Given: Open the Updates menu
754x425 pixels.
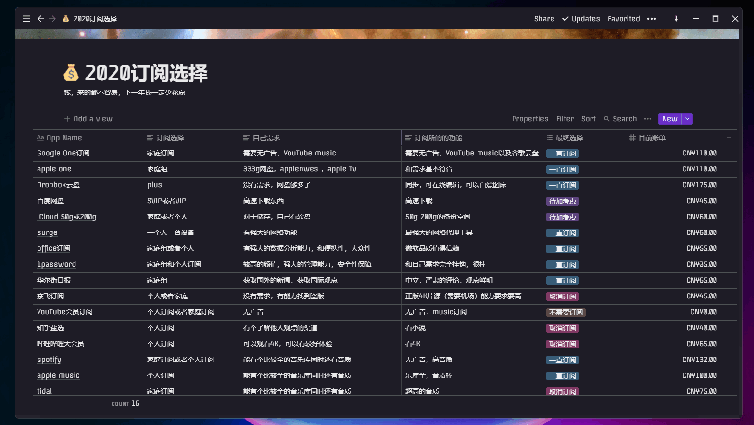Looking at the screenshot, I should pyautogui.click(x=581, y=19).
